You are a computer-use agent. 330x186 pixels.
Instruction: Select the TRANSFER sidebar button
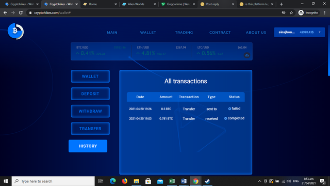point(90,129)
